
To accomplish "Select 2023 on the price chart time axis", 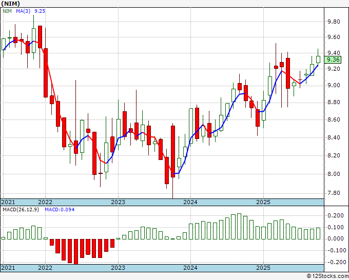I will click(118, 202).
